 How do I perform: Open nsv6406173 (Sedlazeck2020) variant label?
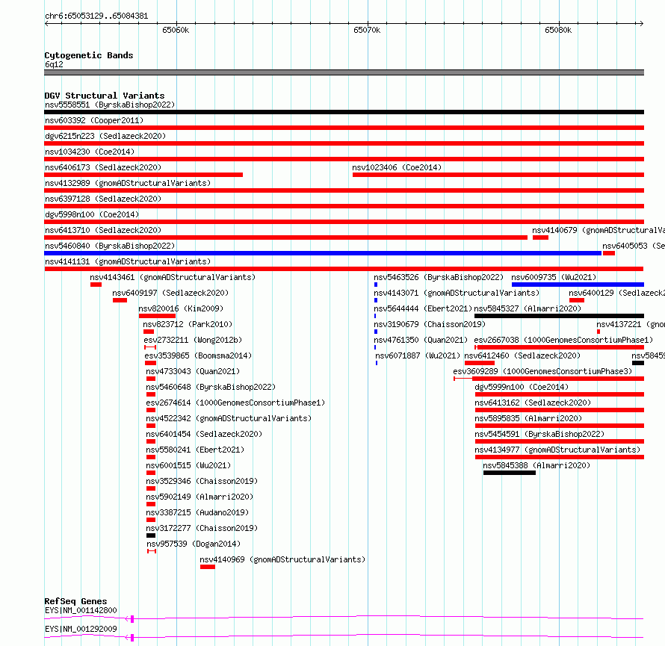coord(103,167)
